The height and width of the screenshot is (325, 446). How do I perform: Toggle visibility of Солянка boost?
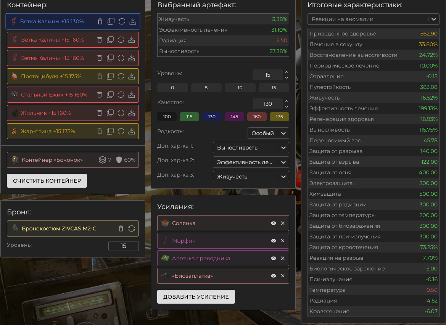pyautogui.click(x=274, y=223)
